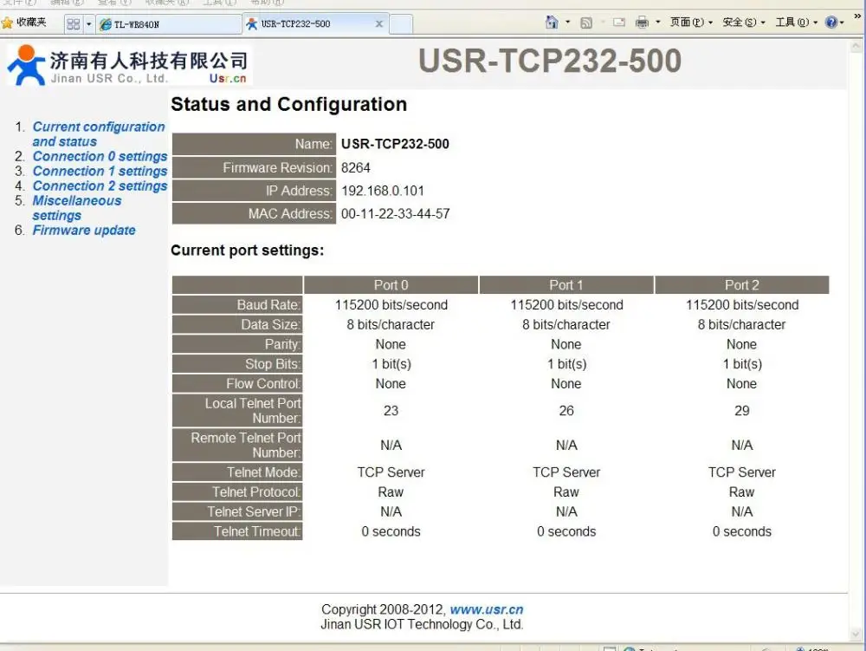This screenshot has height=651, width=866.
Task: Open Connection 2 settings link
Action: pyautogui.click(x=100, y=186)
